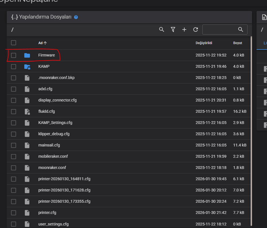Sort by the Ad name column header
The image size is (267, 228).
point(42,43)
